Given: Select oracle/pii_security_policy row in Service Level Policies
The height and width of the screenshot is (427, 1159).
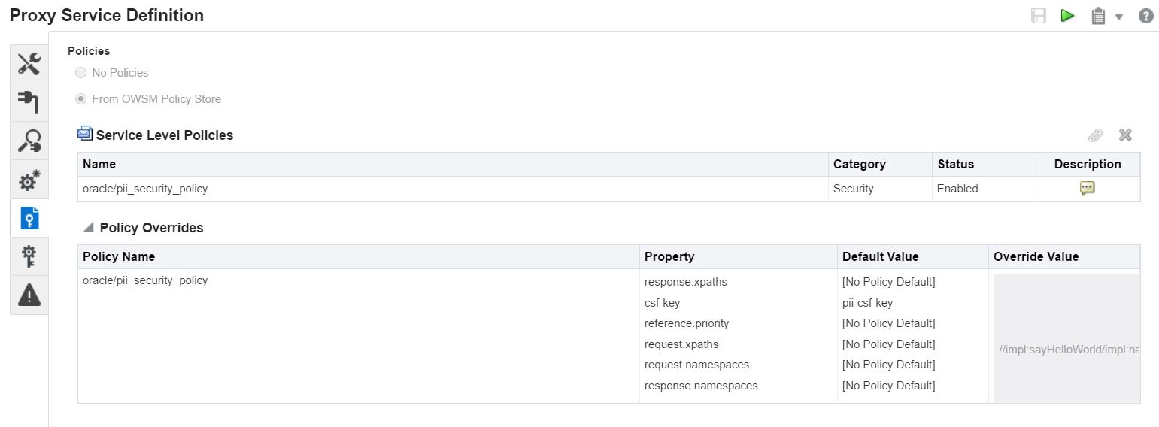Looking at the screenshot, I should click(x=608, y=189).
